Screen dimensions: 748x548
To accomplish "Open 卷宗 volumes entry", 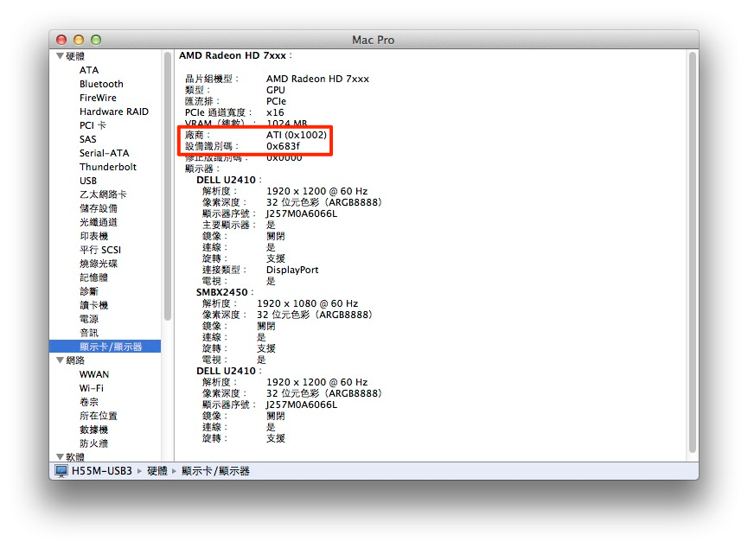I will pos(89,402).
